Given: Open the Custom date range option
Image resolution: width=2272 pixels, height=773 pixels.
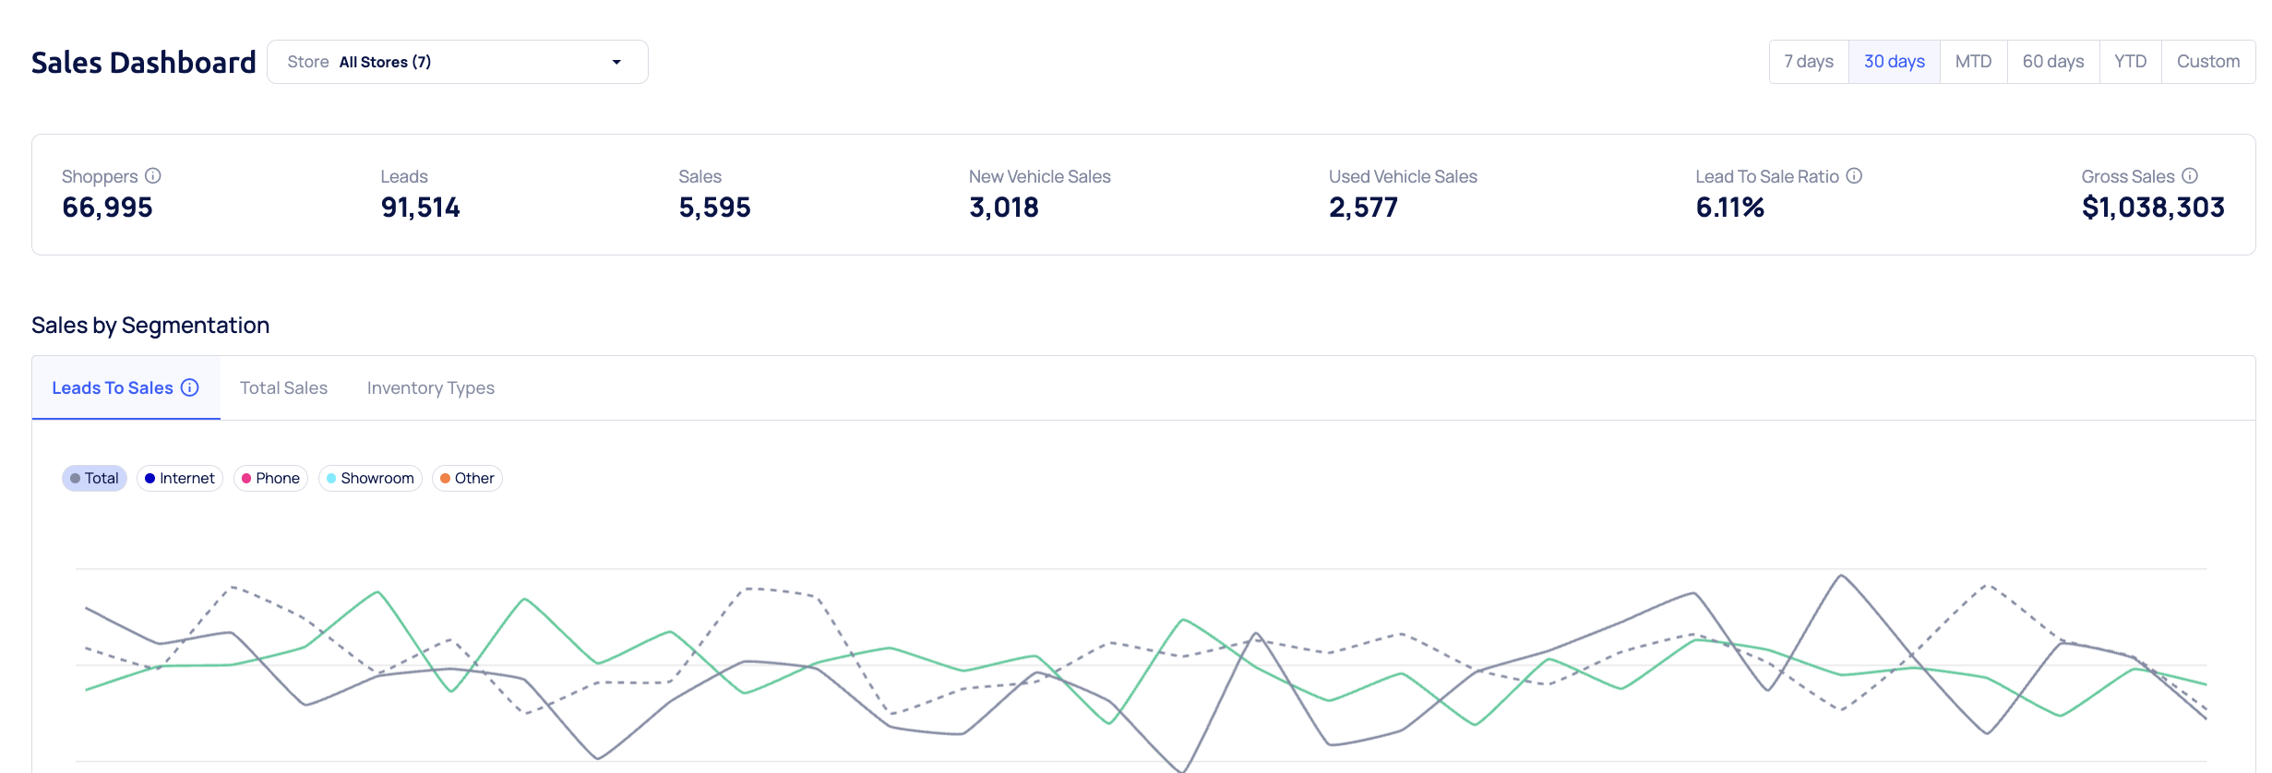Looking at the screenshot, I should point(2207,62).
